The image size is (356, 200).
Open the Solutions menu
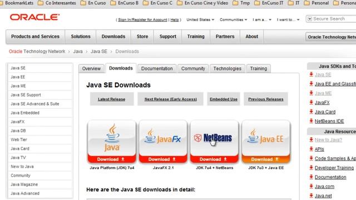(x=81, y=37)
